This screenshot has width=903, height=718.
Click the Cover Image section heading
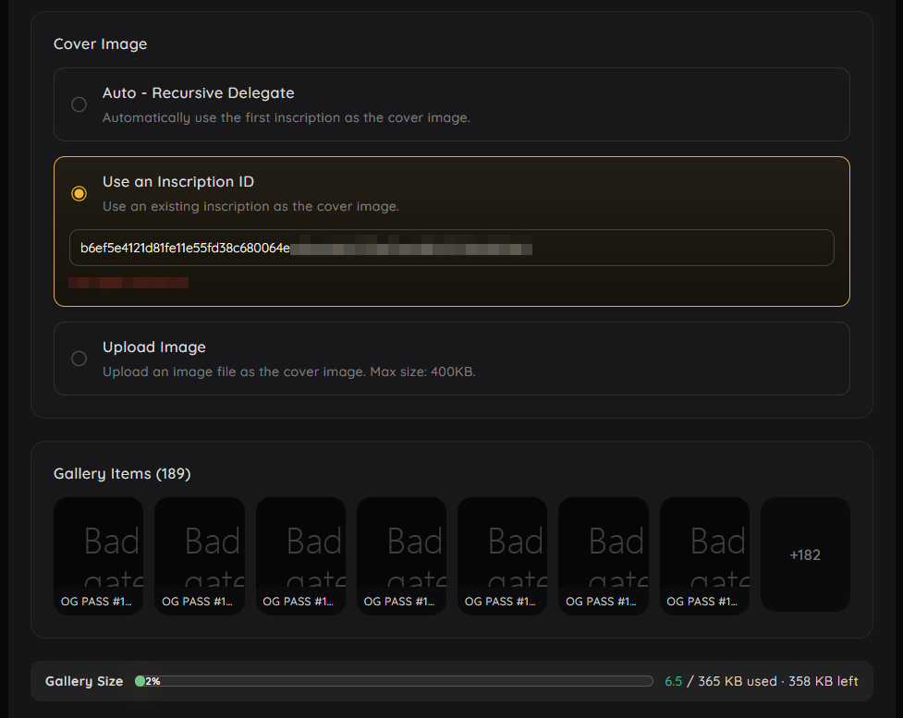tap(100, 44)
